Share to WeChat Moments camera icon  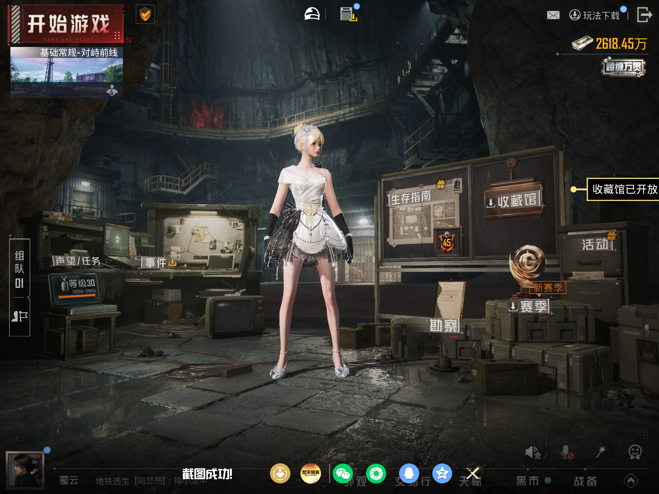point(376,474)
